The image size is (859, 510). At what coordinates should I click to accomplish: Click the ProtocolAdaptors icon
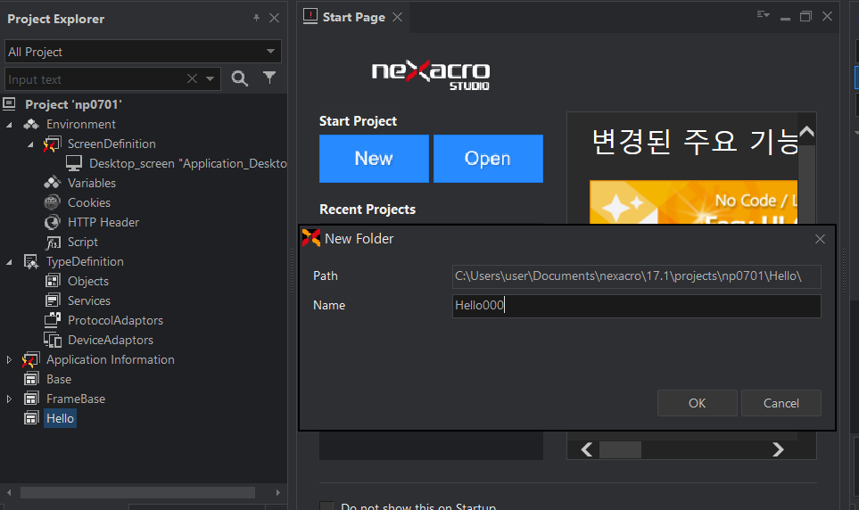(x=53, y=320)
